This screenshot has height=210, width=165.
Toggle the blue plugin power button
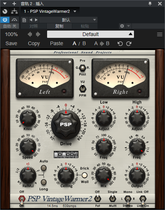(5, 20)
